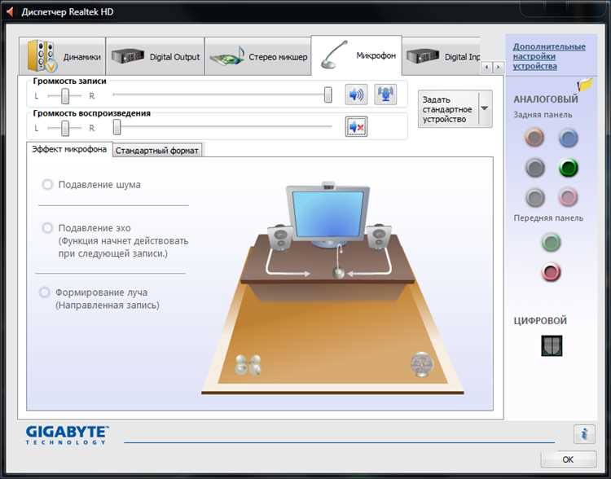The image size is (611, 479).
Task: Switch to the Динамики tab
Action: click(x=63, y=56)
